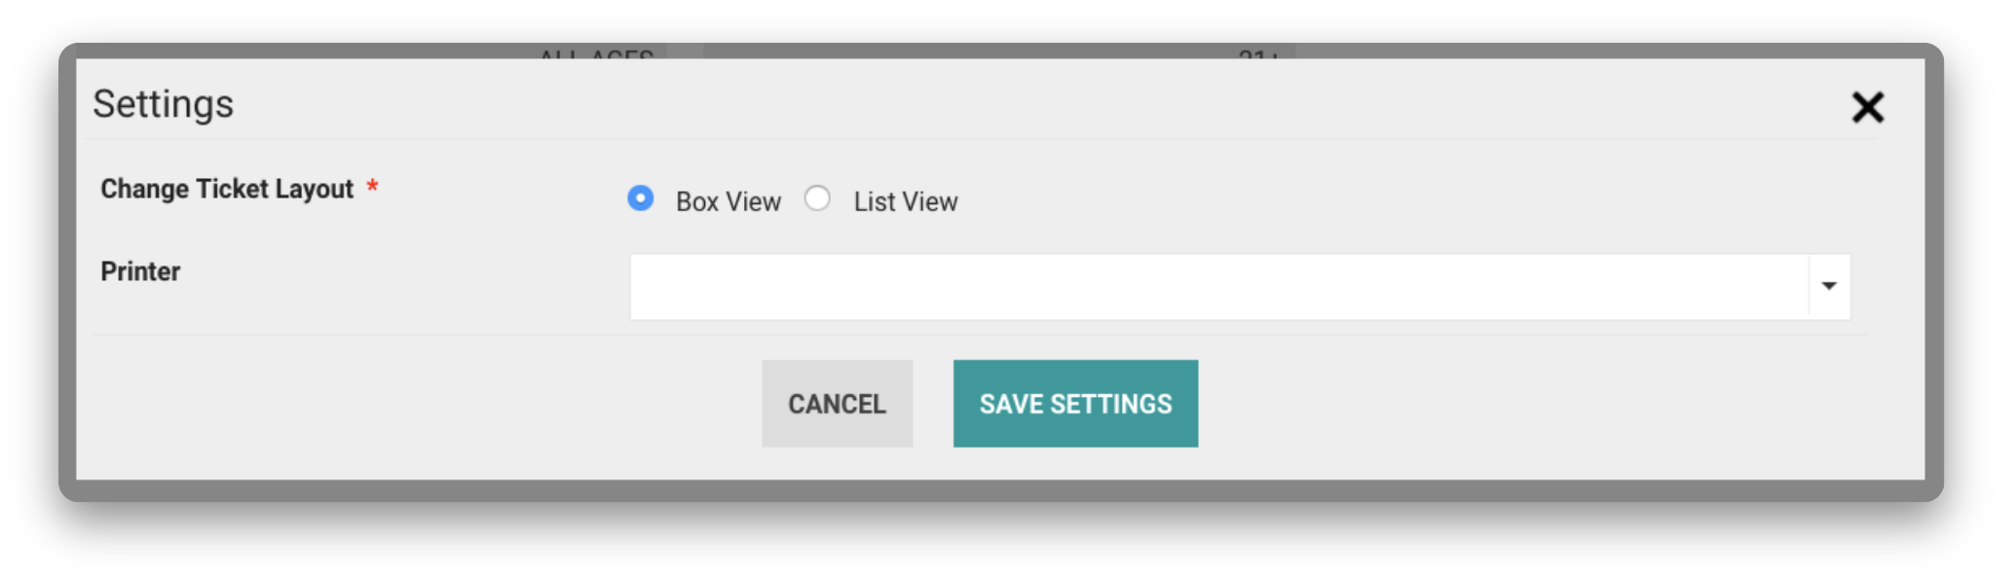Screen dimensions: 2014x570
Task: Click the ALL AGES header behind dialog
Action: [x=596, y=53]
